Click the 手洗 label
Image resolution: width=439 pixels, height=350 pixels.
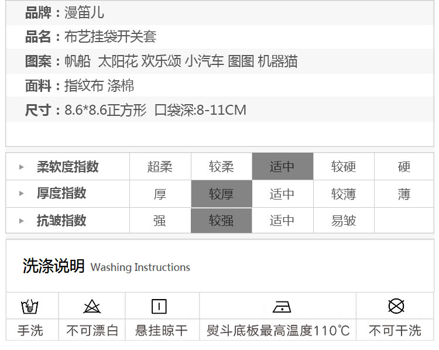click(30, 331)
